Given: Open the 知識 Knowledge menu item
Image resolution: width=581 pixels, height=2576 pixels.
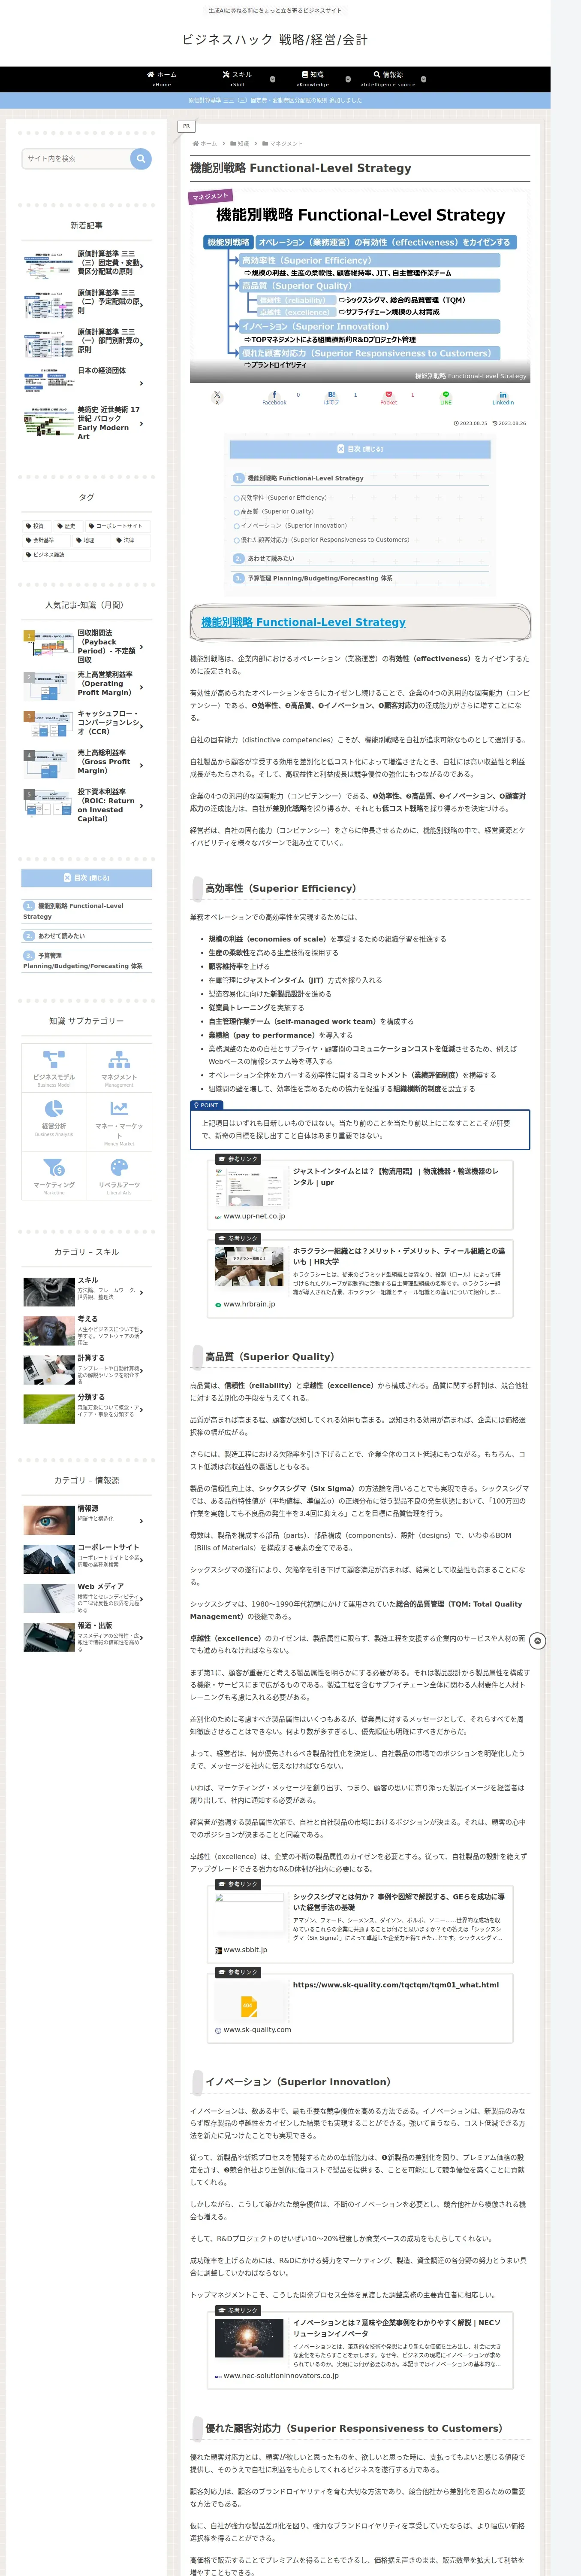Looking at the screenshot, I should click(313, 79).
